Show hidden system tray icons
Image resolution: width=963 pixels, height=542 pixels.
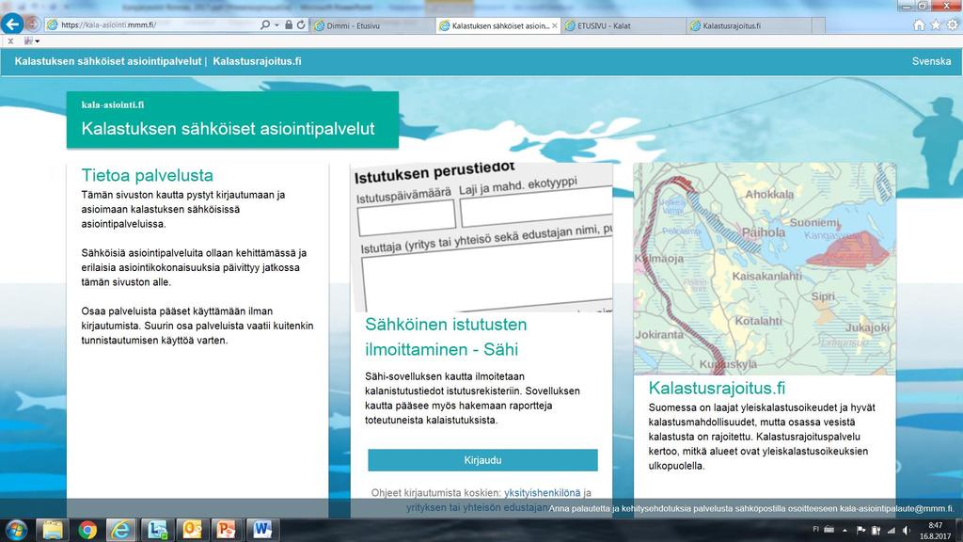(845, 530)
